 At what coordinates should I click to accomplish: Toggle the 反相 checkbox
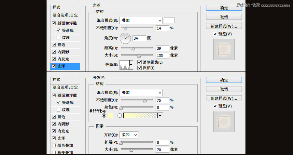140,68
